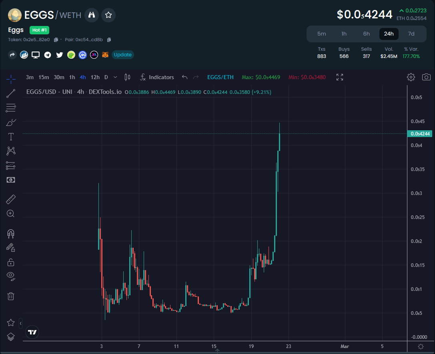Open the Indicators panel
The width and height of the screenshot is (435, 354).
pos(157,77)
